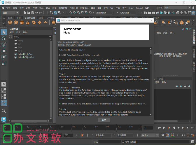Switch to single perspective view layout
This screenshot has width=196, height=145.
(x=4, y=84)
